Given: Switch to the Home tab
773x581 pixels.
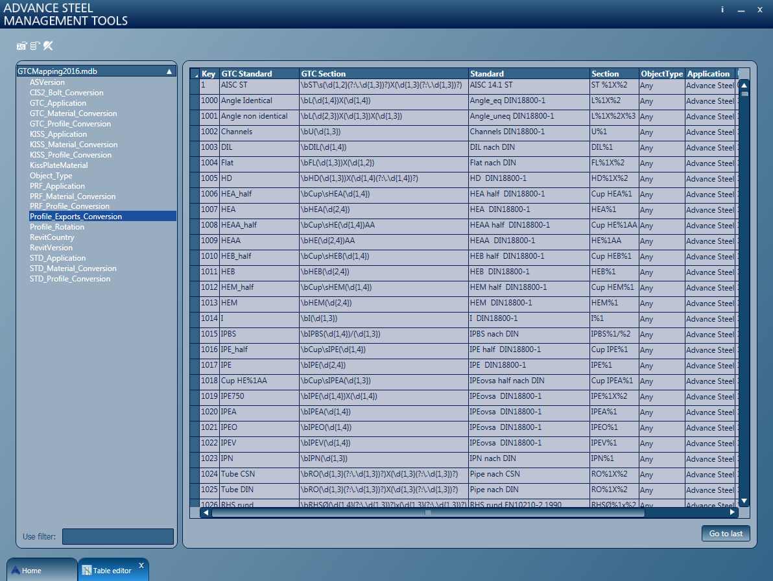Looking at the screenshot, I should pyautogui.click(x=42, y=570).
